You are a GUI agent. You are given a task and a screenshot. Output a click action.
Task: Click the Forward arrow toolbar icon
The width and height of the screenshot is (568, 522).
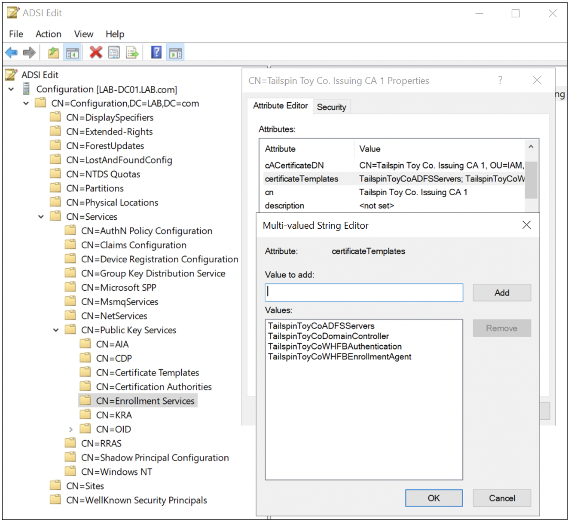pos(29,53)
